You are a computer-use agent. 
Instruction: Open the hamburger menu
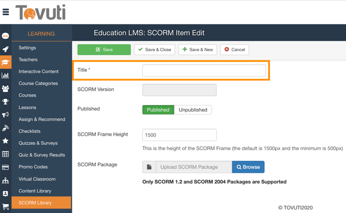[x=6, y=12]
